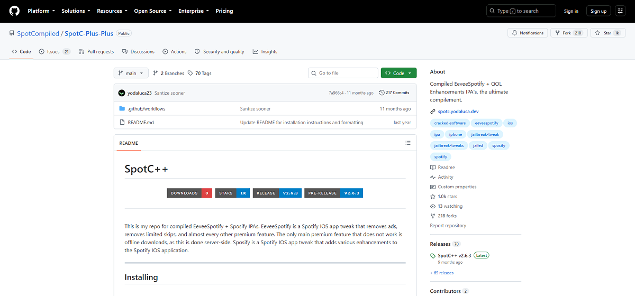Open Security and quality tab
The width and height of the screenshot is (635, 296).
coord(220,51)
